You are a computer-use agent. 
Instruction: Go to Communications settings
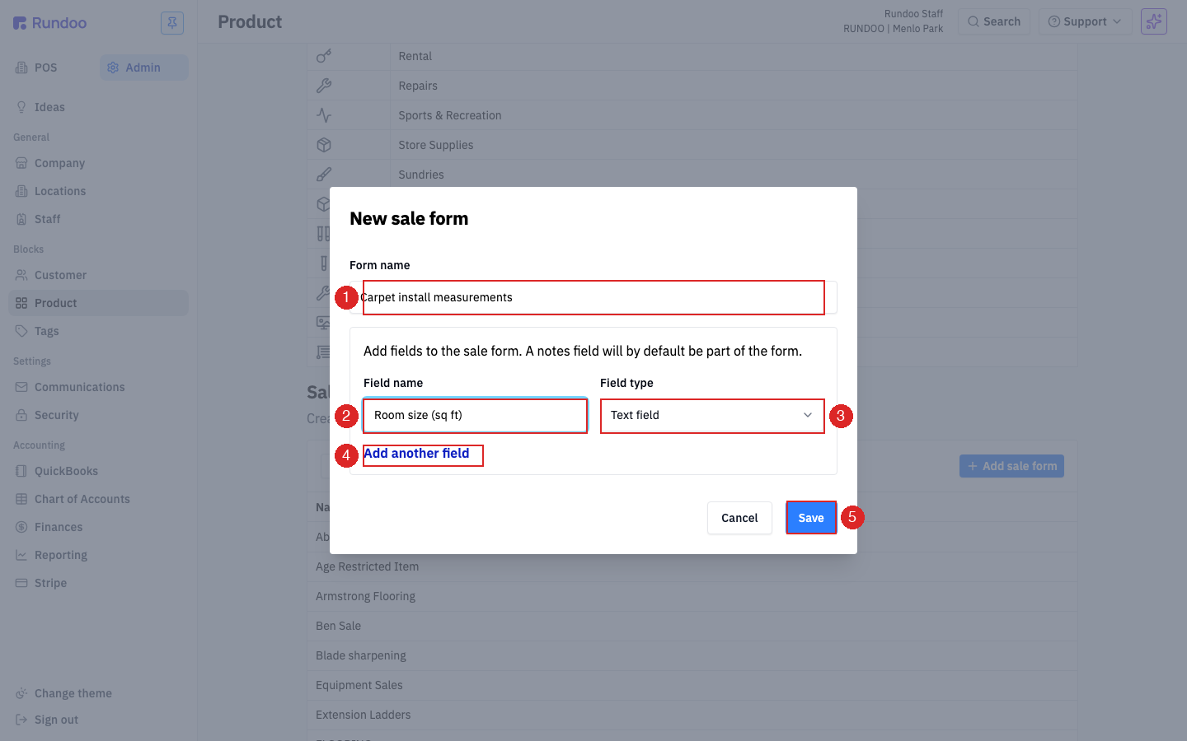(98, 387)
